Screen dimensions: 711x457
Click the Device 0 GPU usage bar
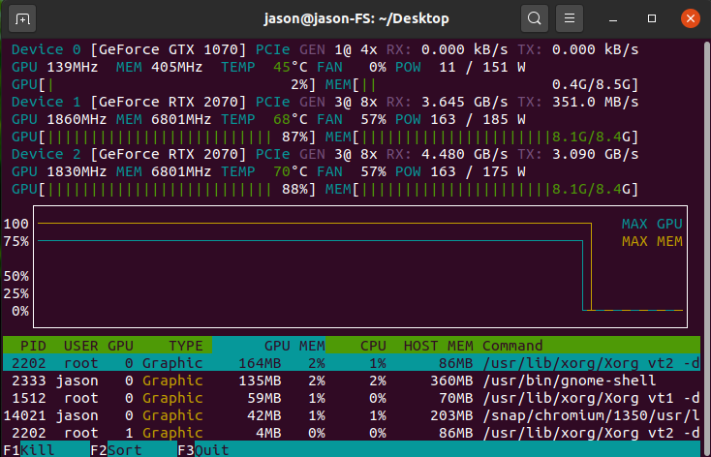[164, 84]
